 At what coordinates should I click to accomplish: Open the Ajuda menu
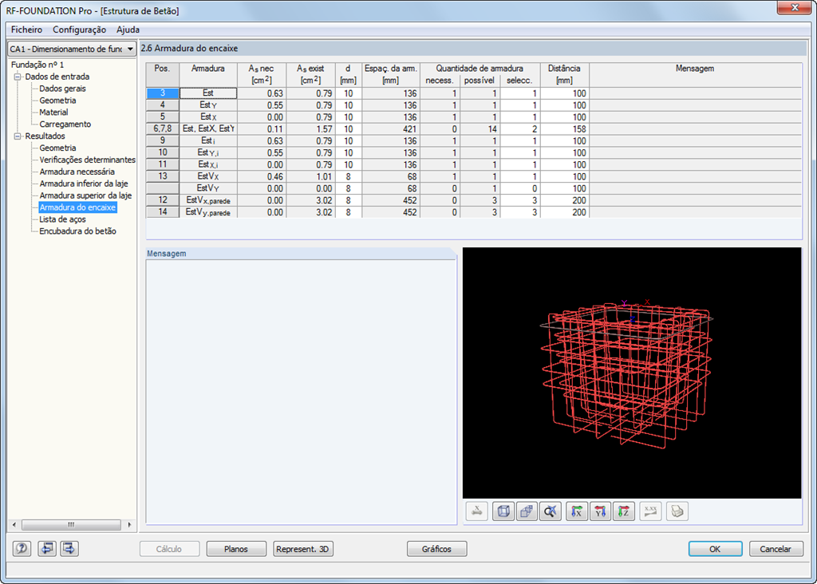(128, 30)
